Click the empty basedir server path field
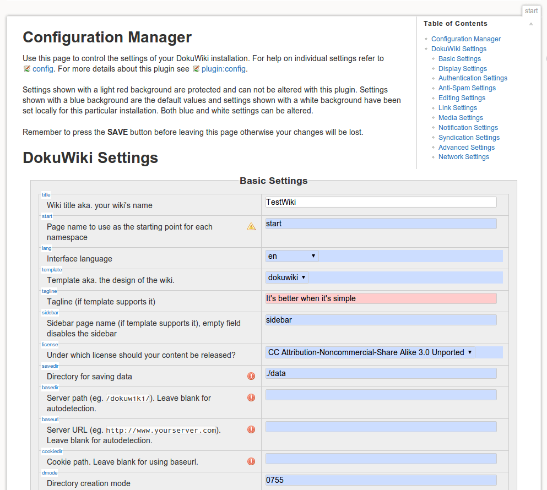Image resolution: width=547 pixels, height=490 pixels. pos(381,395)
